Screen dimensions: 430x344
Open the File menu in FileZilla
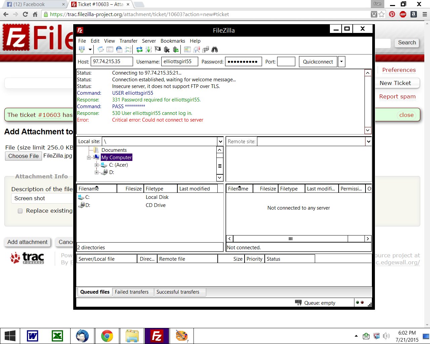coord(82,41)
